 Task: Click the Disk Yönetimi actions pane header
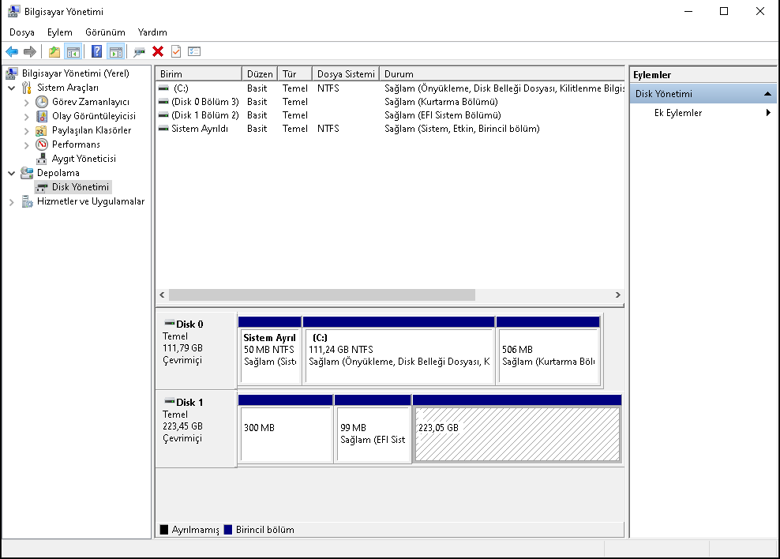[703, 93]
